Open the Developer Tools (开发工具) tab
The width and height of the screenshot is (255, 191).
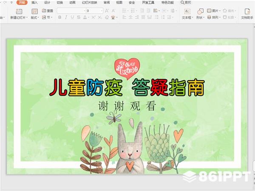(148, 3)
